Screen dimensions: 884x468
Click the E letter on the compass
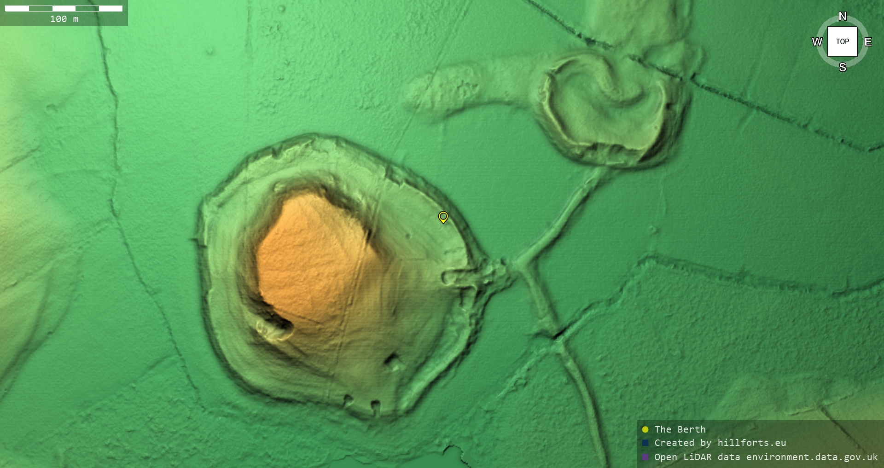pyautogui.click(x=868, y=42)
